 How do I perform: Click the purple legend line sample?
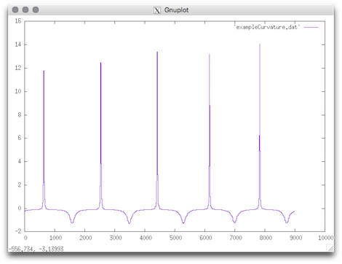[311, 27]
